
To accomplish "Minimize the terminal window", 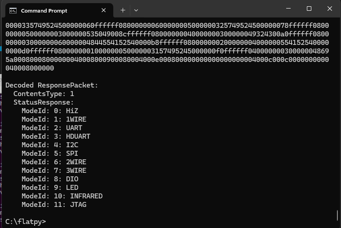I will (288, 9).
